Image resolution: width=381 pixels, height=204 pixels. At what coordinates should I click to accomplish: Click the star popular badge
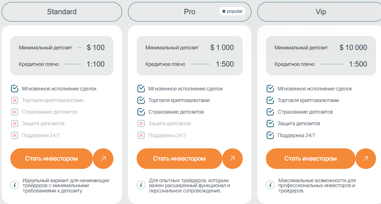pos(232,11)
